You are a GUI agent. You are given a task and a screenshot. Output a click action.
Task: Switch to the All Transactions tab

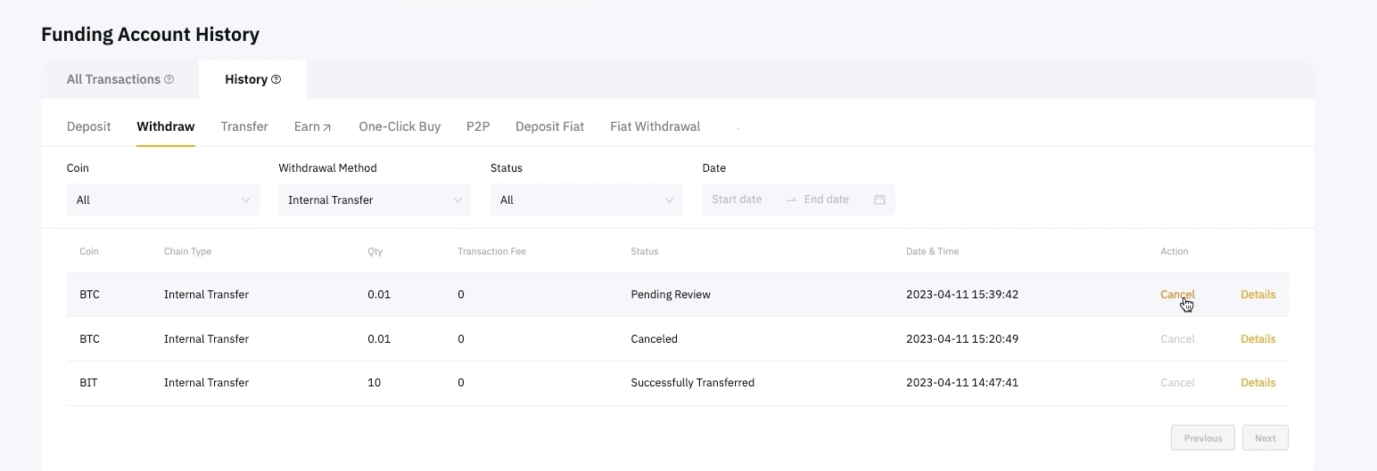(x=113, y=79)
